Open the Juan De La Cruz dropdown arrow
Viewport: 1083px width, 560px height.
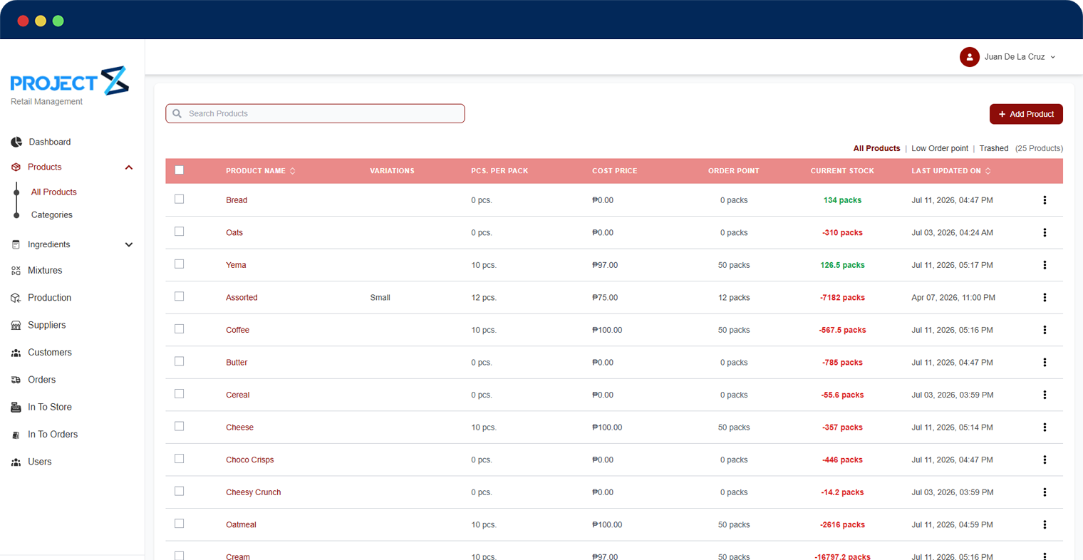coord(1053,57)
